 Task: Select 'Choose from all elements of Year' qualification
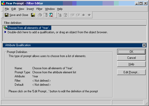[x=29, y=28]
